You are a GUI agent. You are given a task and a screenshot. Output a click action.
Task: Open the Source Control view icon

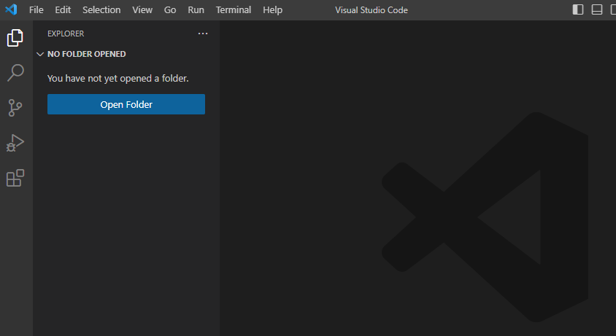pyautogui.click(x=15, y=108)
